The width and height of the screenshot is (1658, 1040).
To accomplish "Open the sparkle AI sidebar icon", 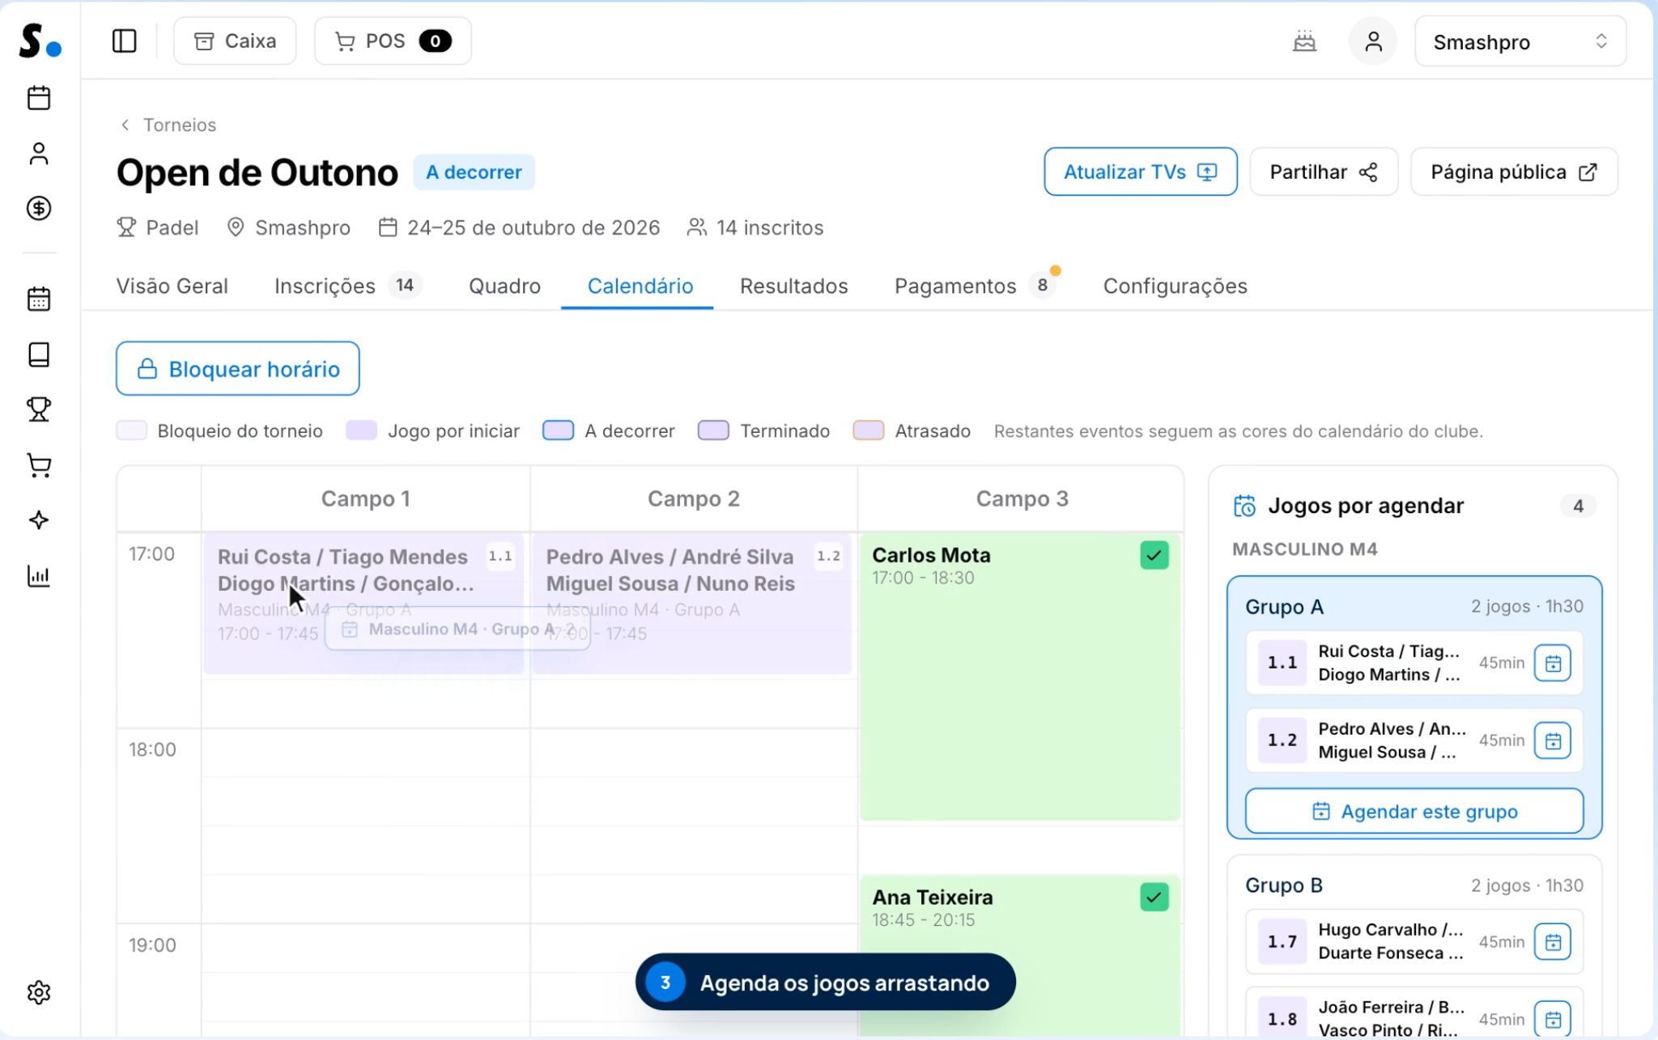I will [39, 520].
